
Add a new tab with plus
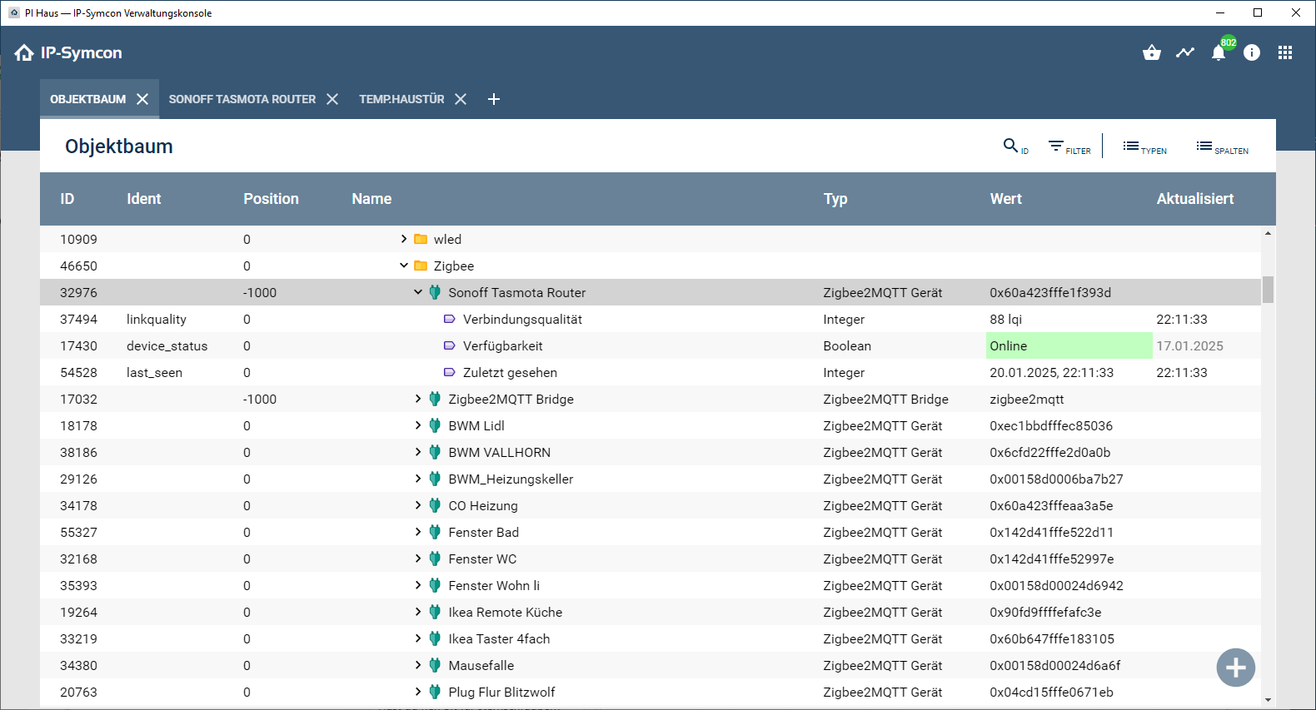(x=494, y=99)
